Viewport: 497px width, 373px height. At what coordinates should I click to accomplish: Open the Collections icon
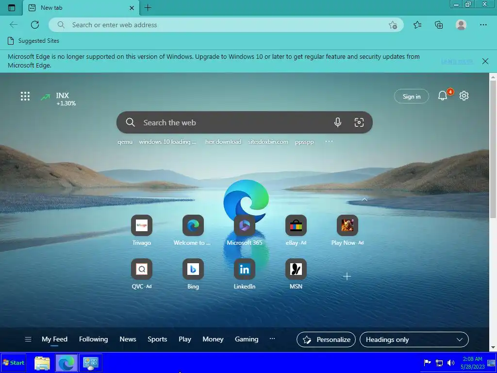click(x=439, y=25)
